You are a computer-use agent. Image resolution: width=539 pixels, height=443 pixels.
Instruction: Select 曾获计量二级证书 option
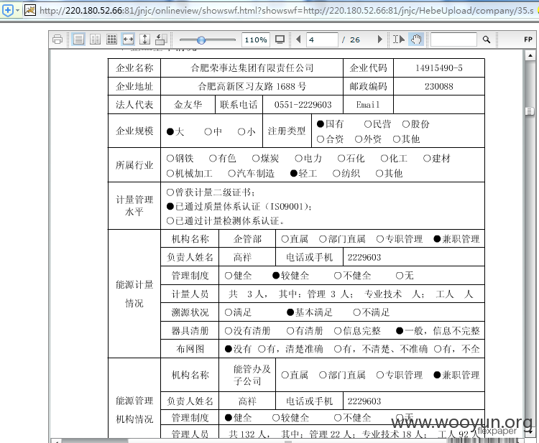(170, 192)
